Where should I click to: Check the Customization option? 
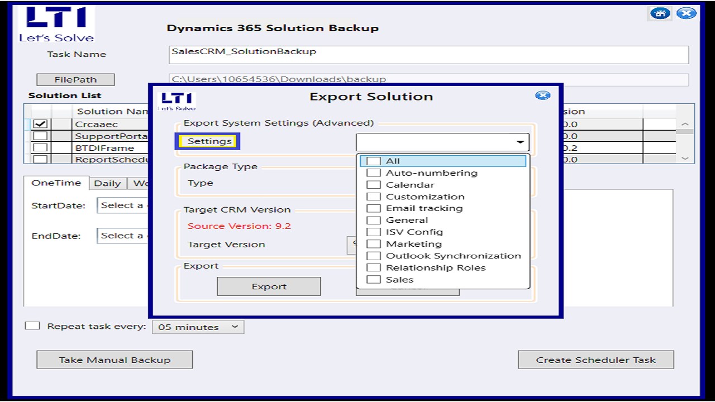coord(374,197)
